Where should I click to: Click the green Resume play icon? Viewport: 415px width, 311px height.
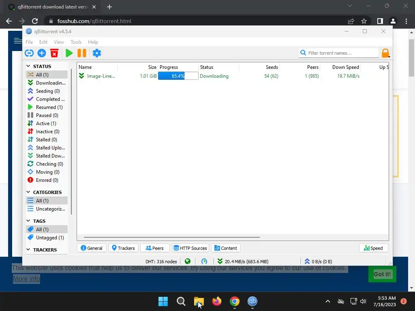click(x=69, y=53)
